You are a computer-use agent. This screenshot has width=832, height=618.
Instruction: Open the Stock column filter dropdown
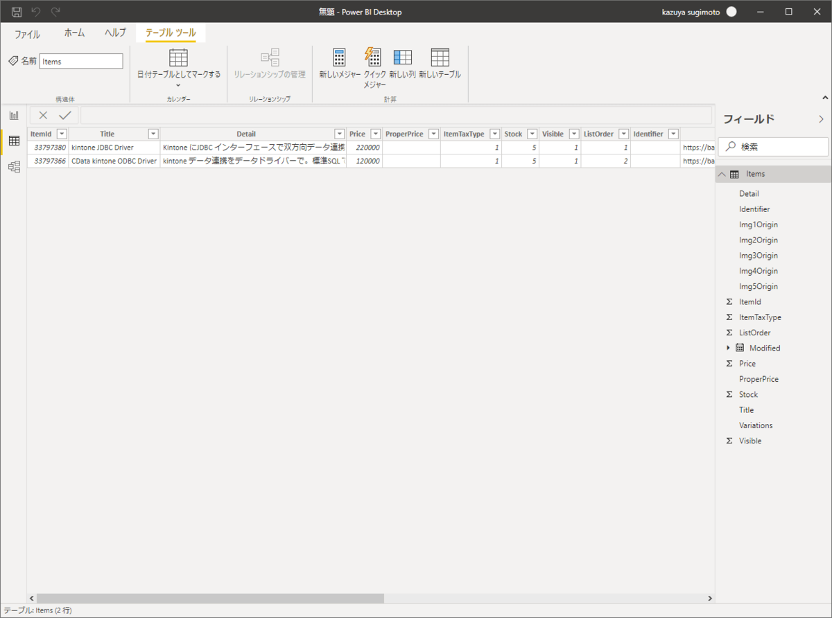click(x=532, y=134)
